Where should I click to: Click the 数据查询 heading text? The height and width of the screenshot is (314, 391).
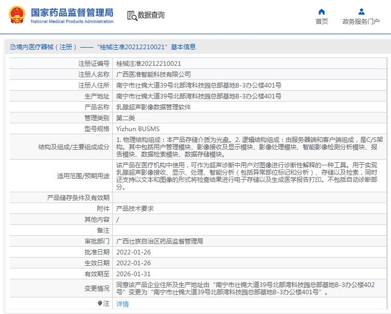click(x=151, y=15)
